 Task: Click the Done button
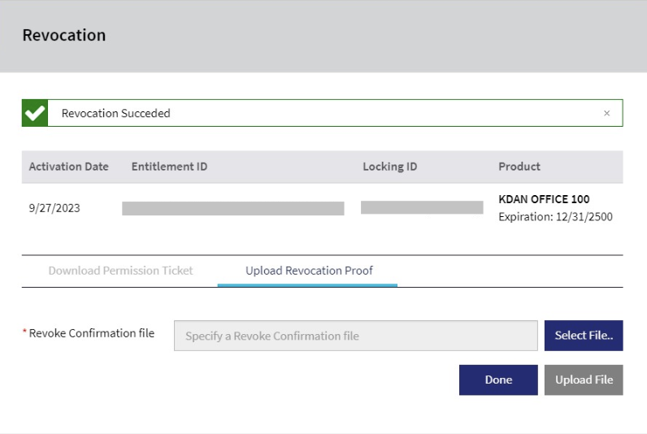(x=498, y=380)
